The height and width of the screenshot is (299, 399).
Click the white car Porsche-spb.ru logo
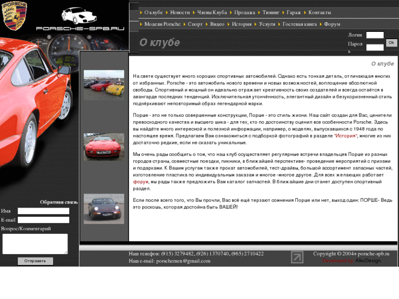point(80,19)
